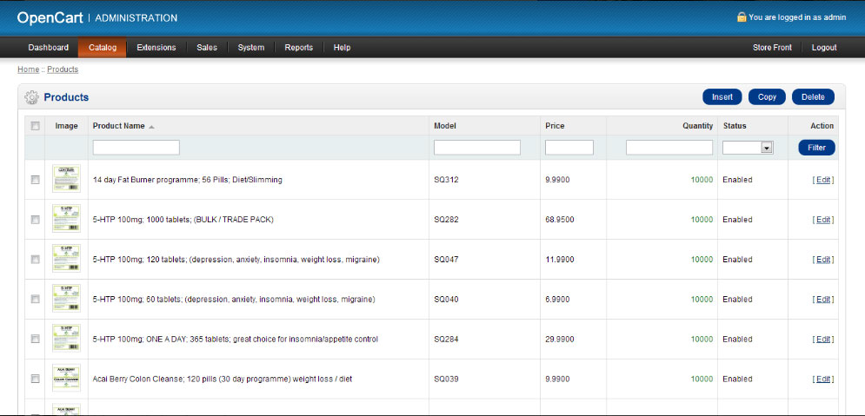Click the sort arrow beside Product Name

point(151,127)
